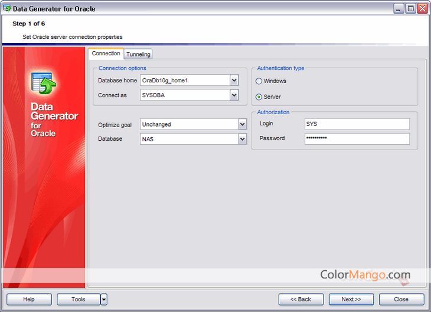Image resolution: width=431 pixels, height=312 pixels.
Task: Click the Tools button
Action: point(79,300)
